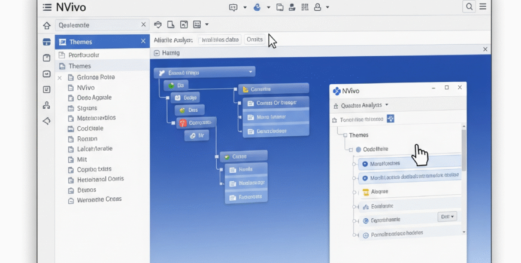Click the comment bubble icon in top toolbar
Viewport: 521px width, 263px height.
coord(234,7)
